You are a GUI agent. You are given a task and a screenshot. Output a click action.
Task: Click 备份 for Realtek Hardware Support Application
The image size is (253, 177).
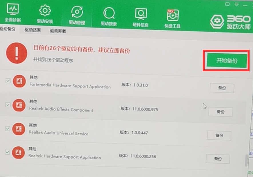(218, 159)
